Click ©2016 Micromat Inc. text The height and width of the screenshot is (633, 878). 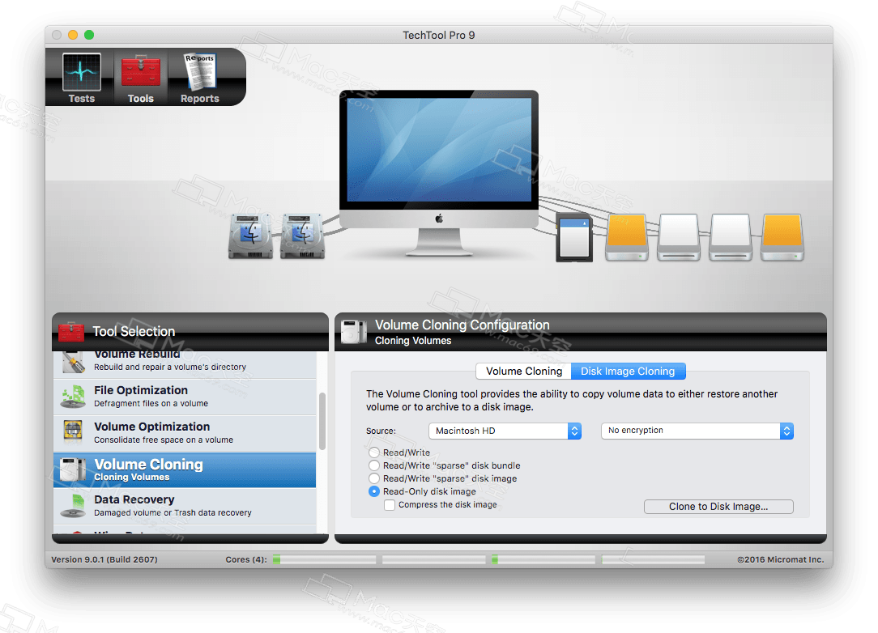point(781,559)
